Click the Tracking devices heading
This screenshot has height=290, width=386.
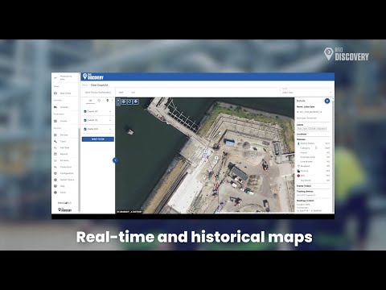tap(305, 192)
